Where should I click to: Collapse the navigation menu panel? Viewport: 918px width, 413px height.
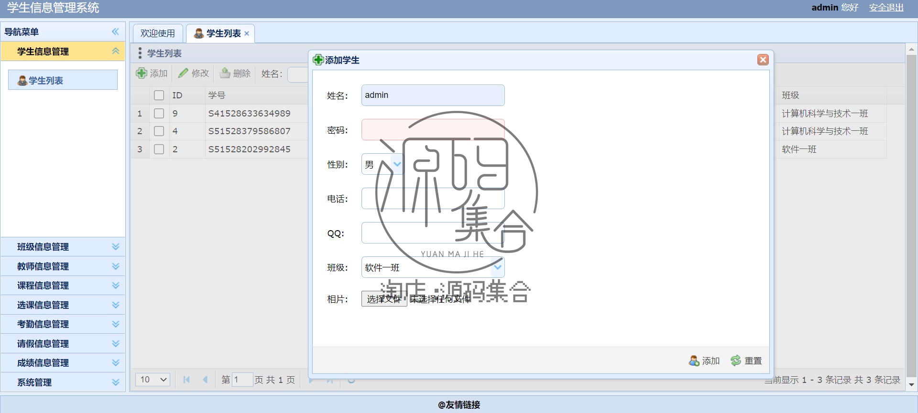pyautogui.click(x=115, y=32)
